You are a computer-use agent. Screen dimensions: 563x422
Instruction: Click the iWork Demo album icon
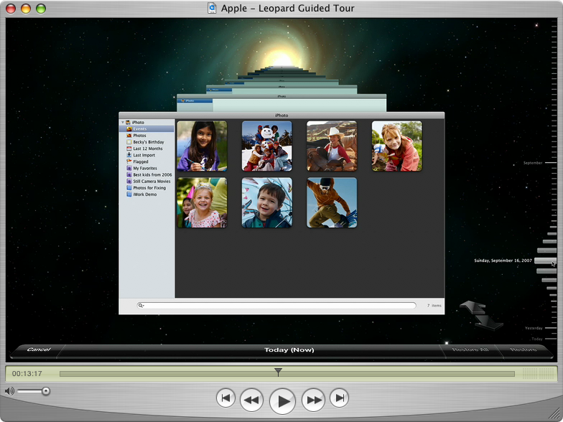pos(129,194)
